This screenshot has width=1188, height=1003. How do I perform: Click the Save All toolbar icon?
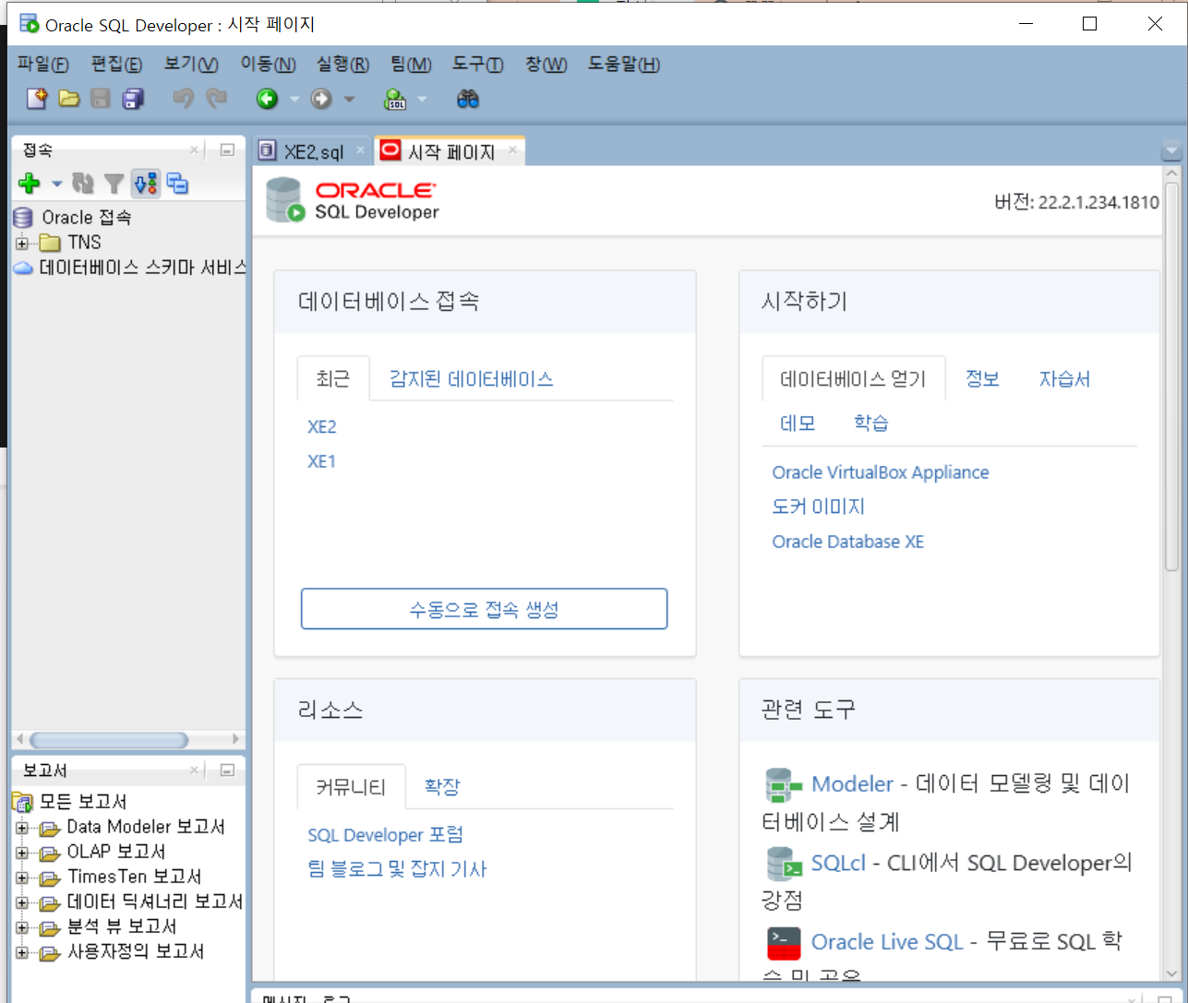click(132, 99)
